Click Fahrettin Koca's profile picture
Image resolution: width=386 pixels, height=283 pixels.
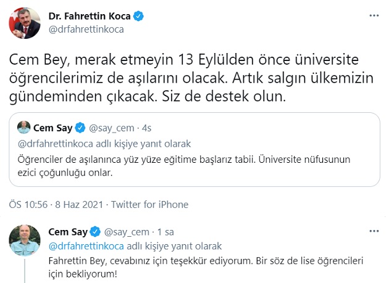coord(23,23)
